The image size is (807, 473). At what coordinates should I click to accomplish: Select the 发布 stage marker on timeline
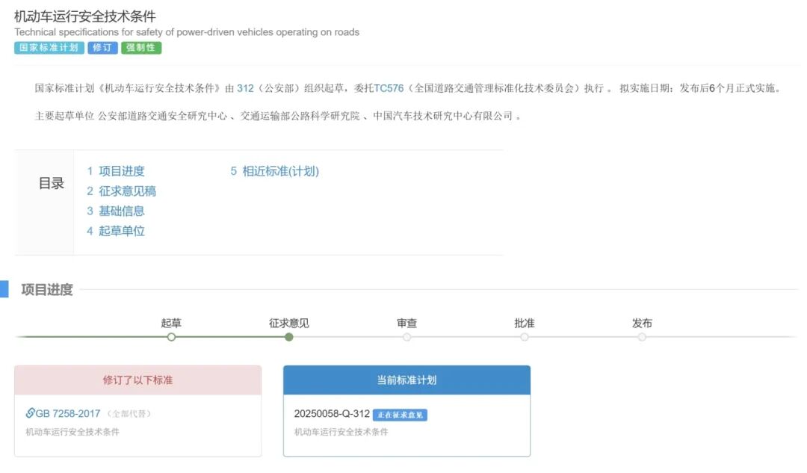pos(642,337)
